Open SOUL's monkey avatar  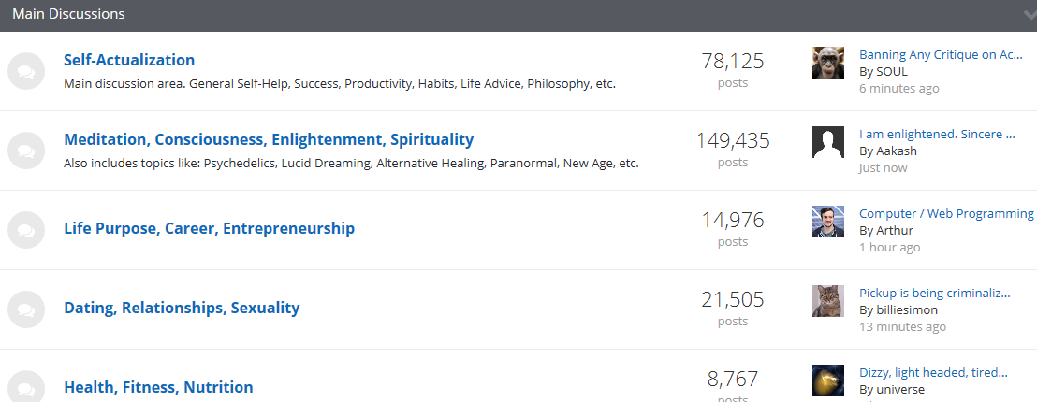point(828,63)
